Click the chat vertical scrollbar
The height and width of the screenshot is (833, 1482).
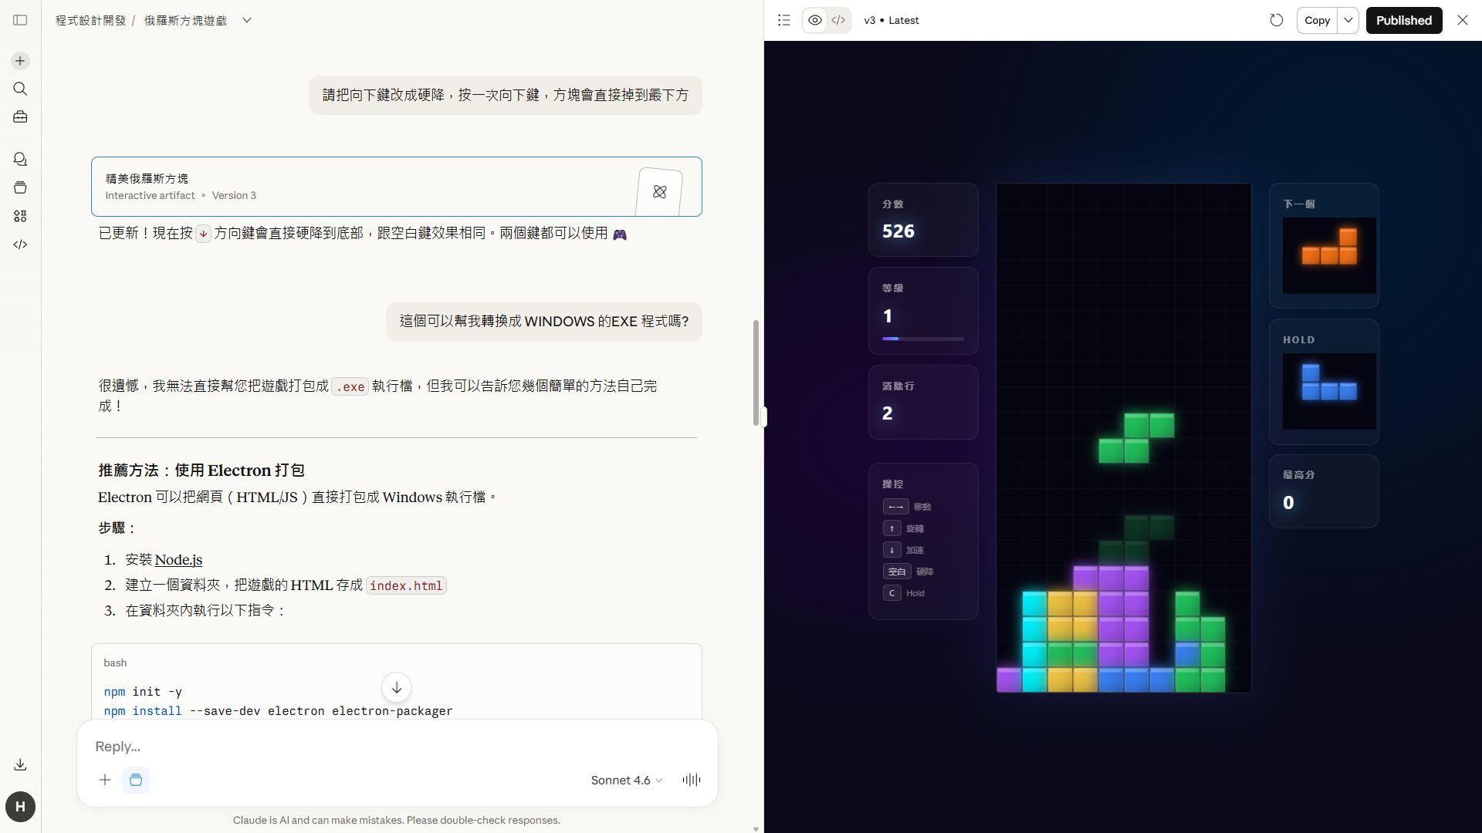pos(756,373)
